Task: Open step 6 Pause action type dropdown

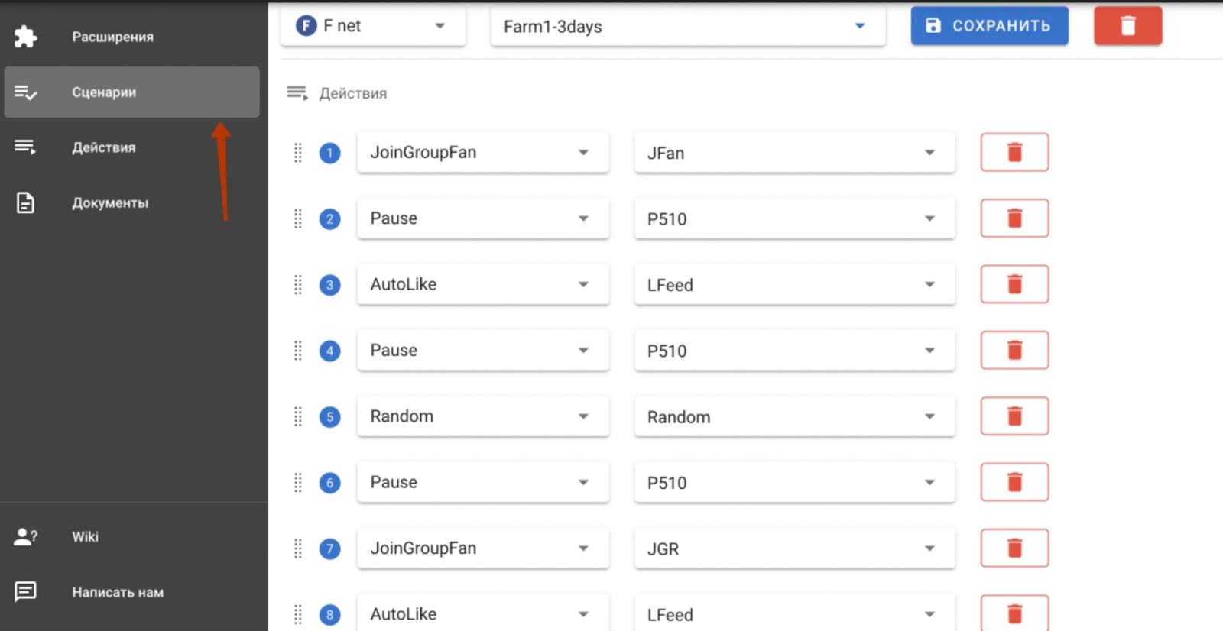Action: click(x=483, y=482)
